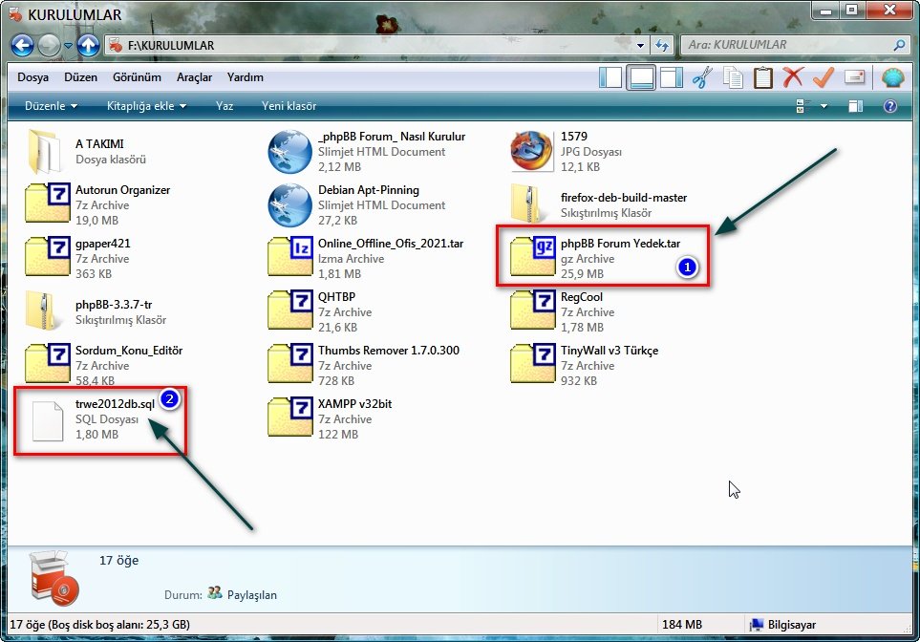This screenshot has height=642, width=920.
Task: Expand the Düzenle dropdown
Action: point(51,106)
